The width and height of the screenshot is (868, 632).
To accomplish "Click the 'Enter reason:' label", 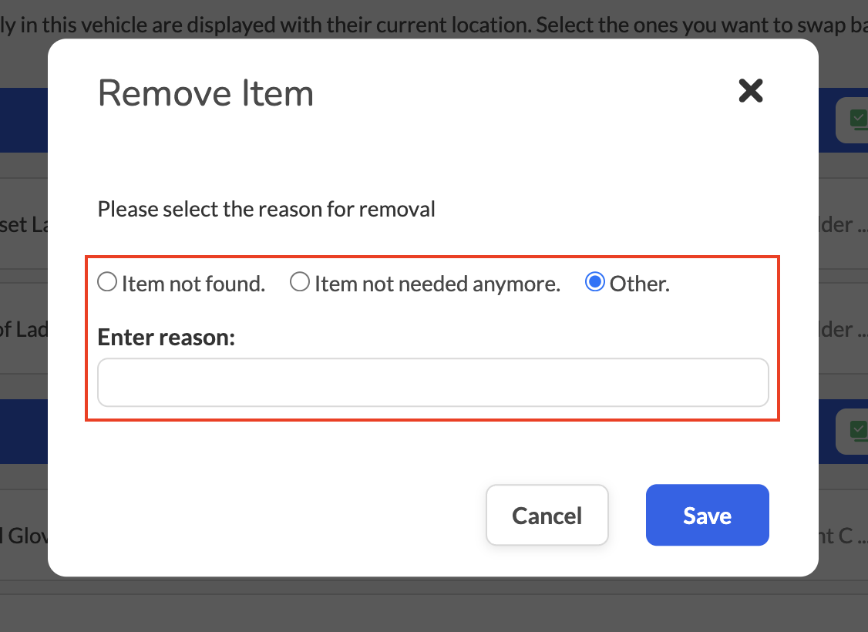I will coord(166,337).
